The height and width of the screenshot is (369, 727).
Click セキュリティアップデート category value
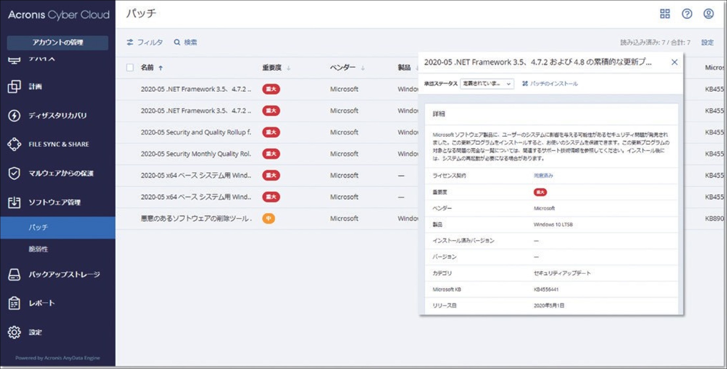point(562,273)
